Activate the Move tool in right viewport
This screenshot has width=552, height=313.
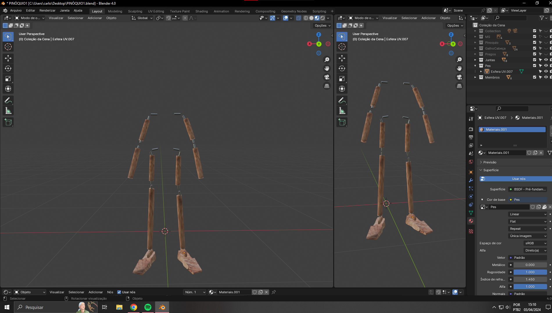[x=342, y=58]
